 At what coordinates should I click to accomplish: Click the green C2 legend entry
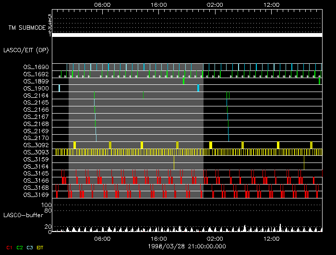pos(20,247)
